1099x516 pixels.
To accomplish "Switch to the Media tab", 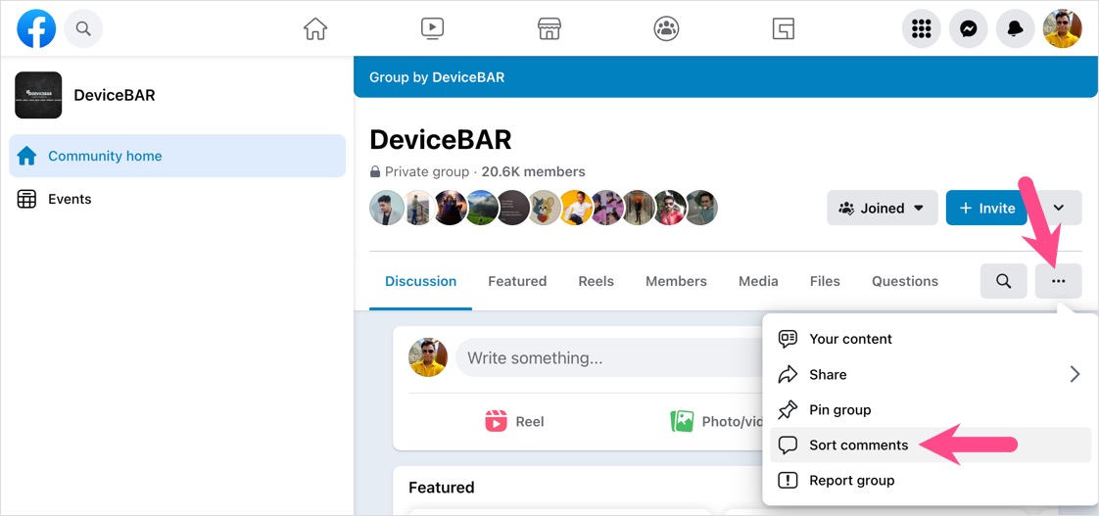I will click(x=758, y=281).
